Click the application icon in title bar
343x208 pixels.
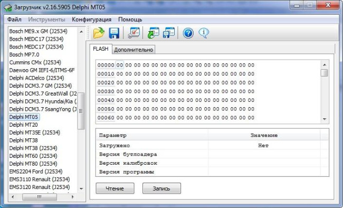click(x=8, y=7)
